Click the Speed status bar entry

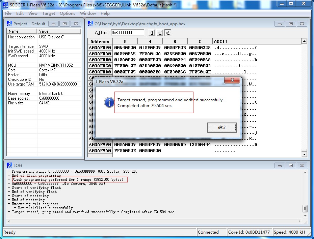point(289,232)
